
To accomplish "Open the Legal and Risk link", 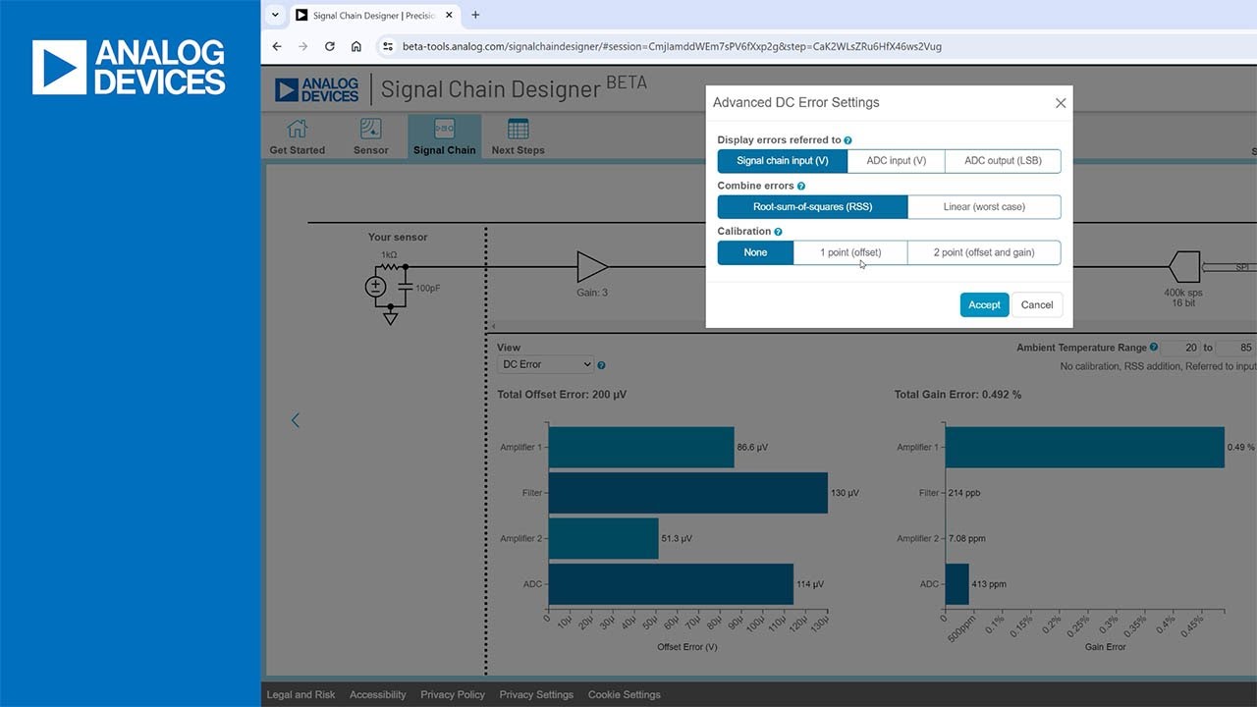I will (x=301, y=694).
